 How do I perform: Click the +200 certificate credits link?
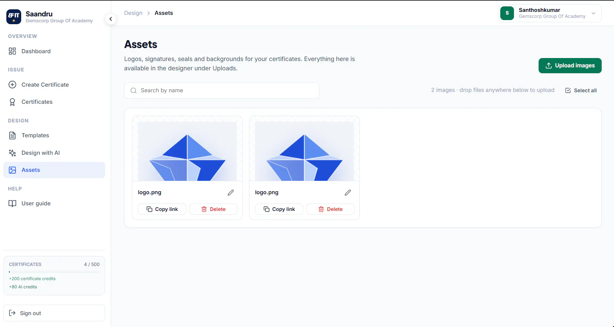coord(32,279)
